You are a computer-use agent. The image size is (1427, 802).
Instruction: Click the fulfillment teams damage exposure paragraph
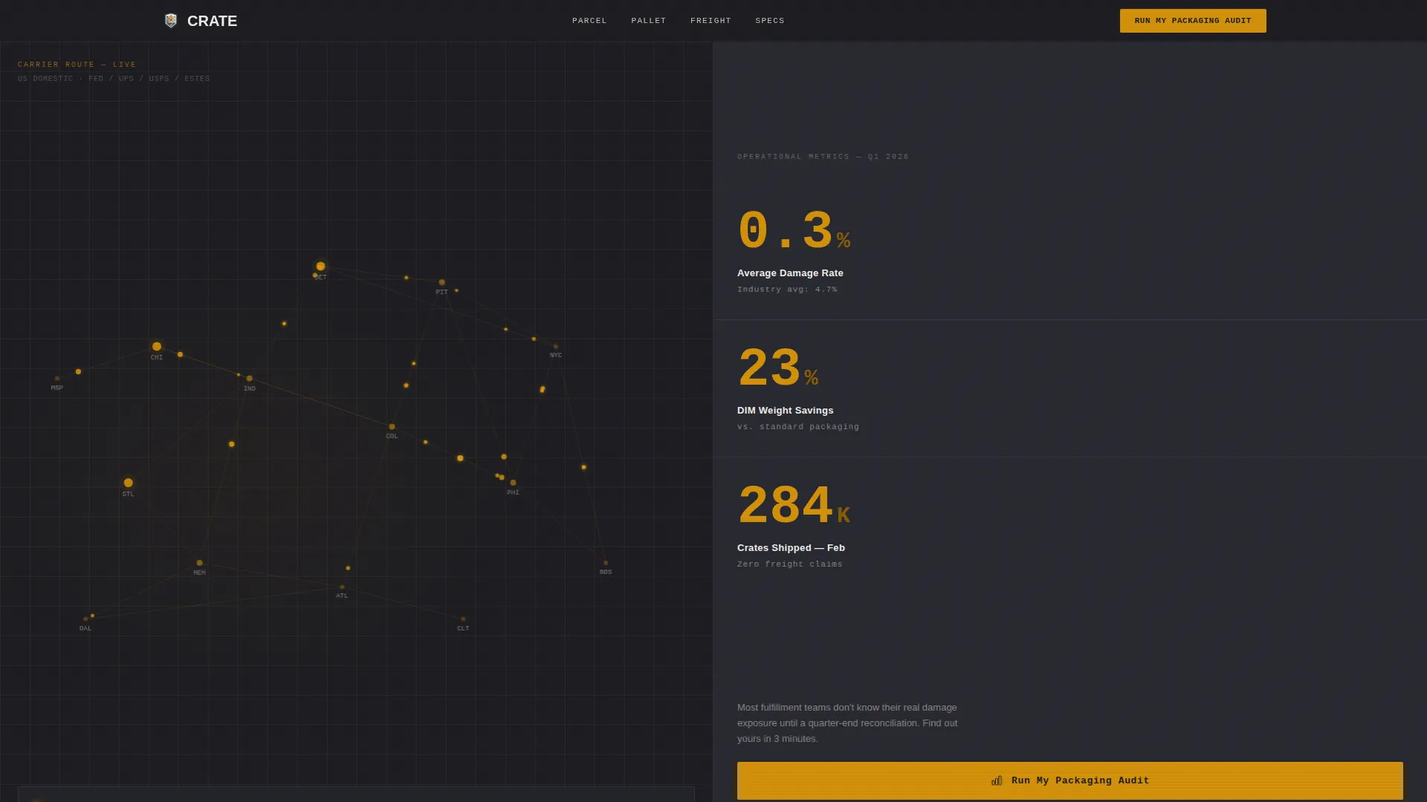[x=847, y=723]
